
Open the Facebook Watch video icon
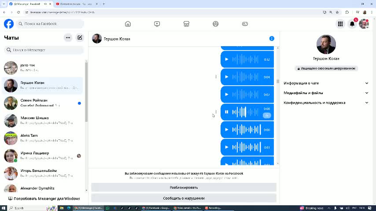point(157,24)
